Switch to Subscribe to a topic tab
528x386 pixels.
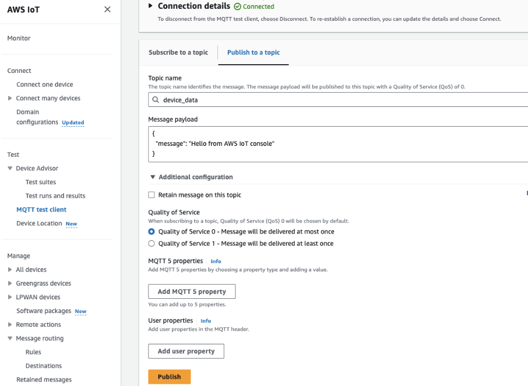178,53
